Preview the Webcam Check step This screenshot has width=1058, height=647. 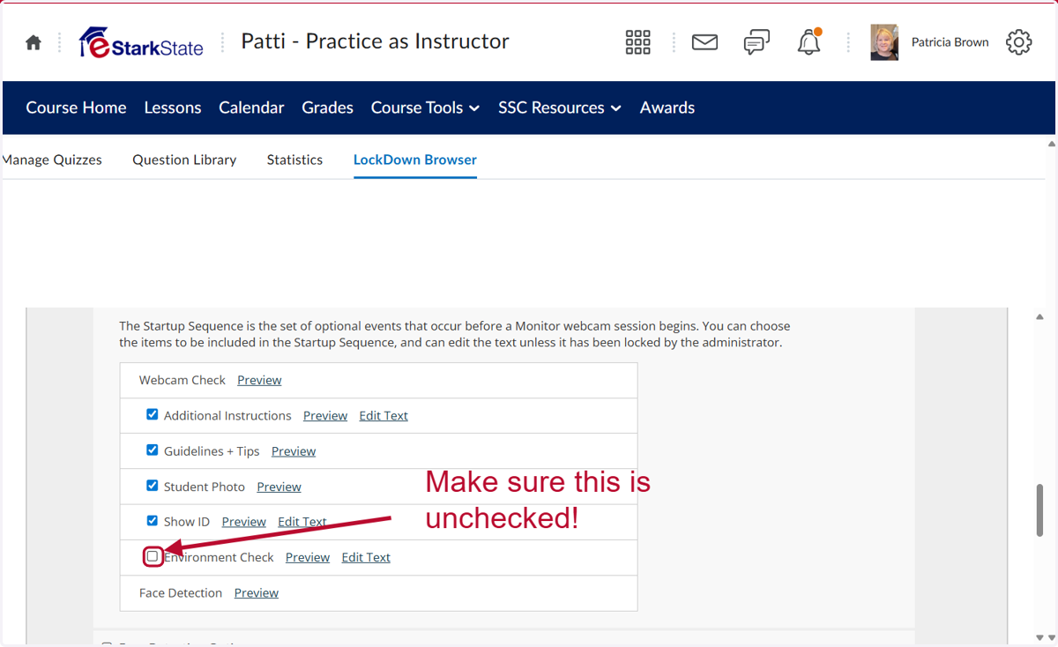point(259,380)
